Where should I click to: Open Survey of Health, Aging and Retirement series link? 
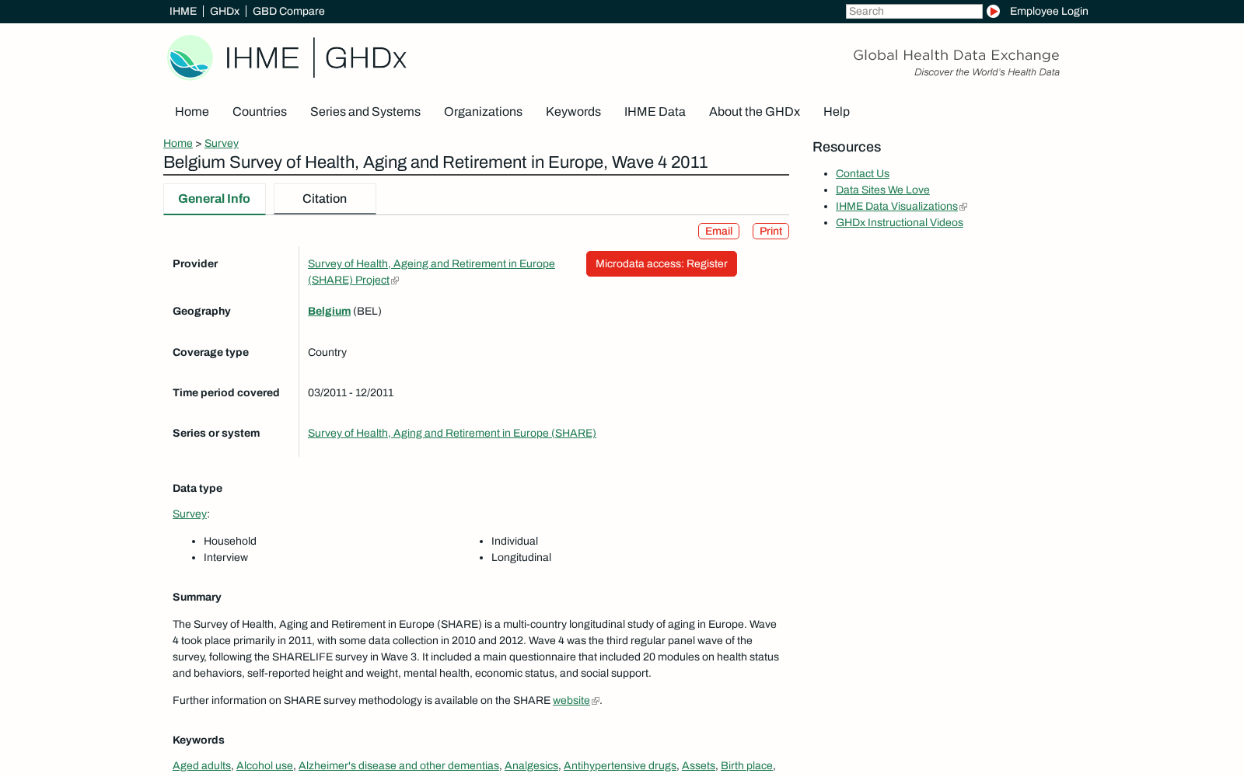452,434
